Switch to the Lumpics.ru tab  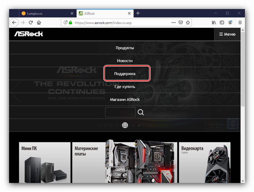48,13
